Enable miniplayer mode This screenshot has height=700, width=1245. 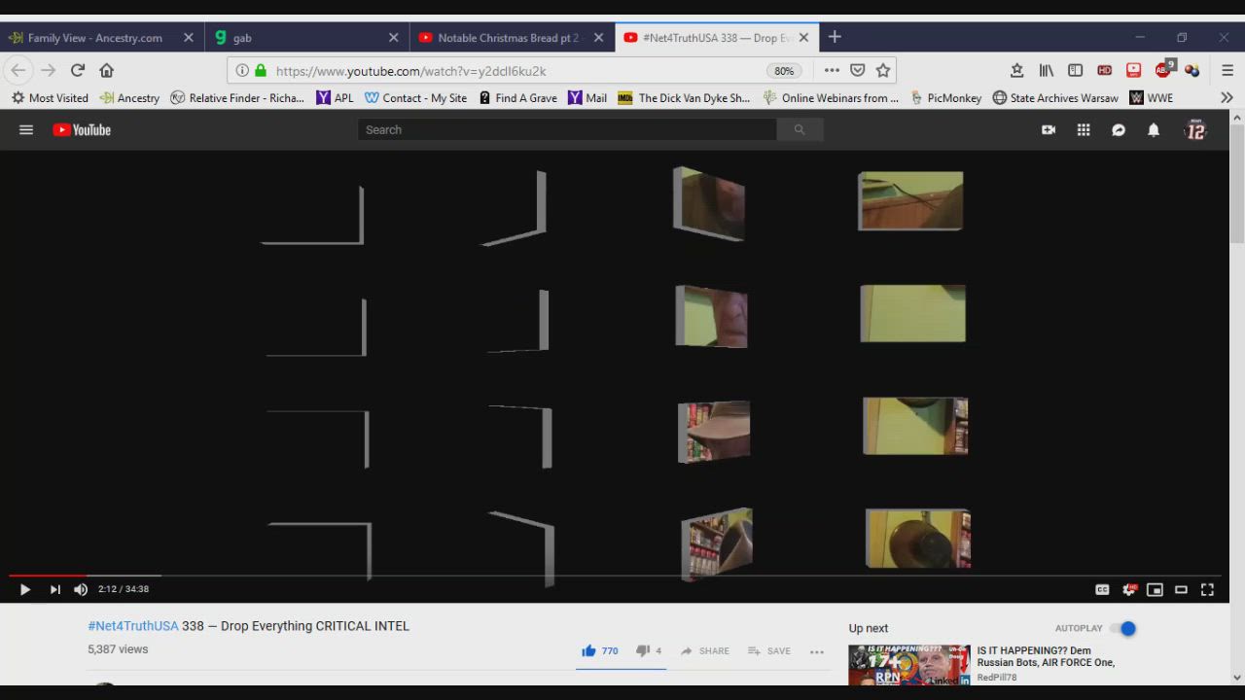[1155, 589]
